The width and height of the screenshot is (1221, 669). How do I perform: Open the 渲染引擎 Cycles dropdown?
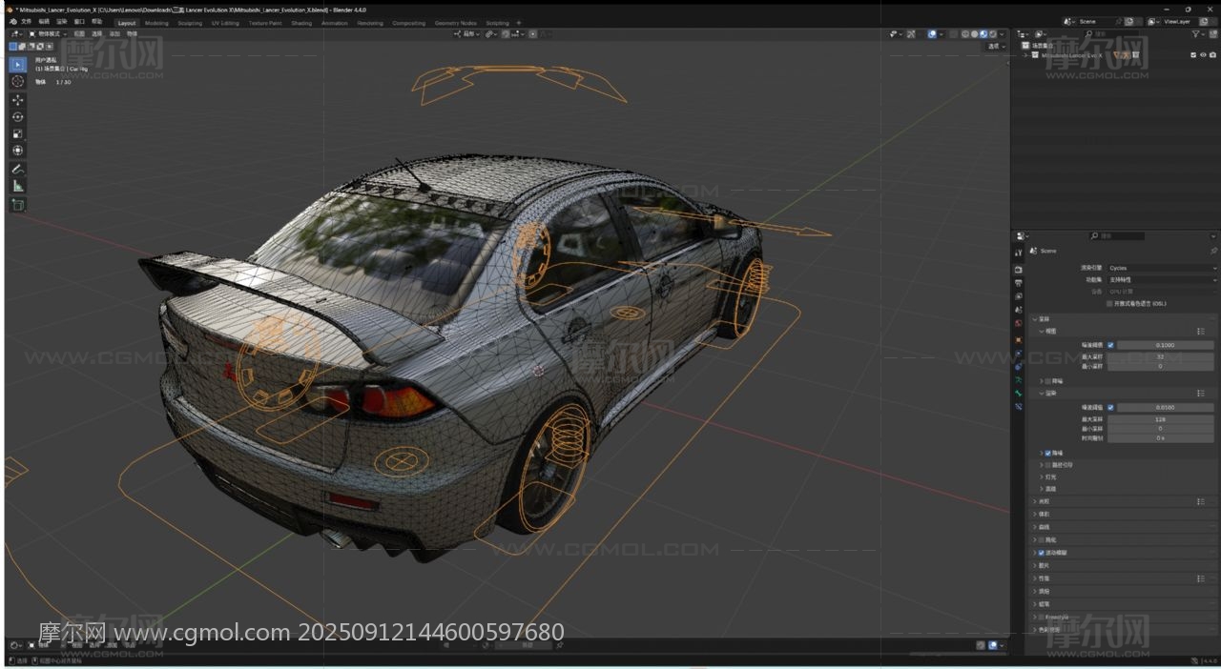1162,268
